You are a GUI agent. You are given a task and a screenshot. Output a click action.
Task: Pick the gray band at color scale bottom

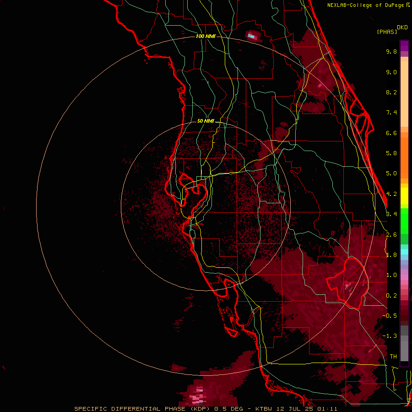404,344
